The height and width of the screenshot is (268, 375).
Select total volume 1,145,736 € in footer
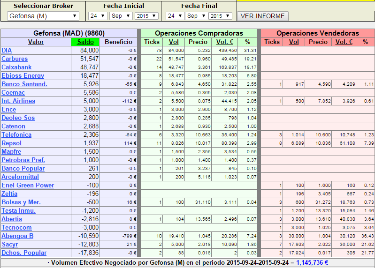pos(312,263)
